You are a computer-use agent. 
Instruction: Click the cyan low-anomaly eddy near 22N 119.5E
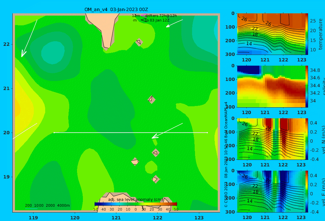53,52
